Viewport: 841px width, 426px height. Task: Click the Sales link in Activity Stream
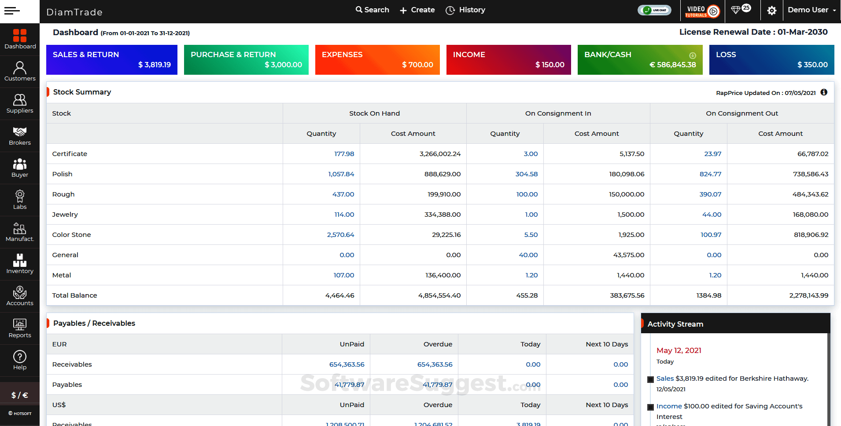pyautogui.click(x=665, y=378)
